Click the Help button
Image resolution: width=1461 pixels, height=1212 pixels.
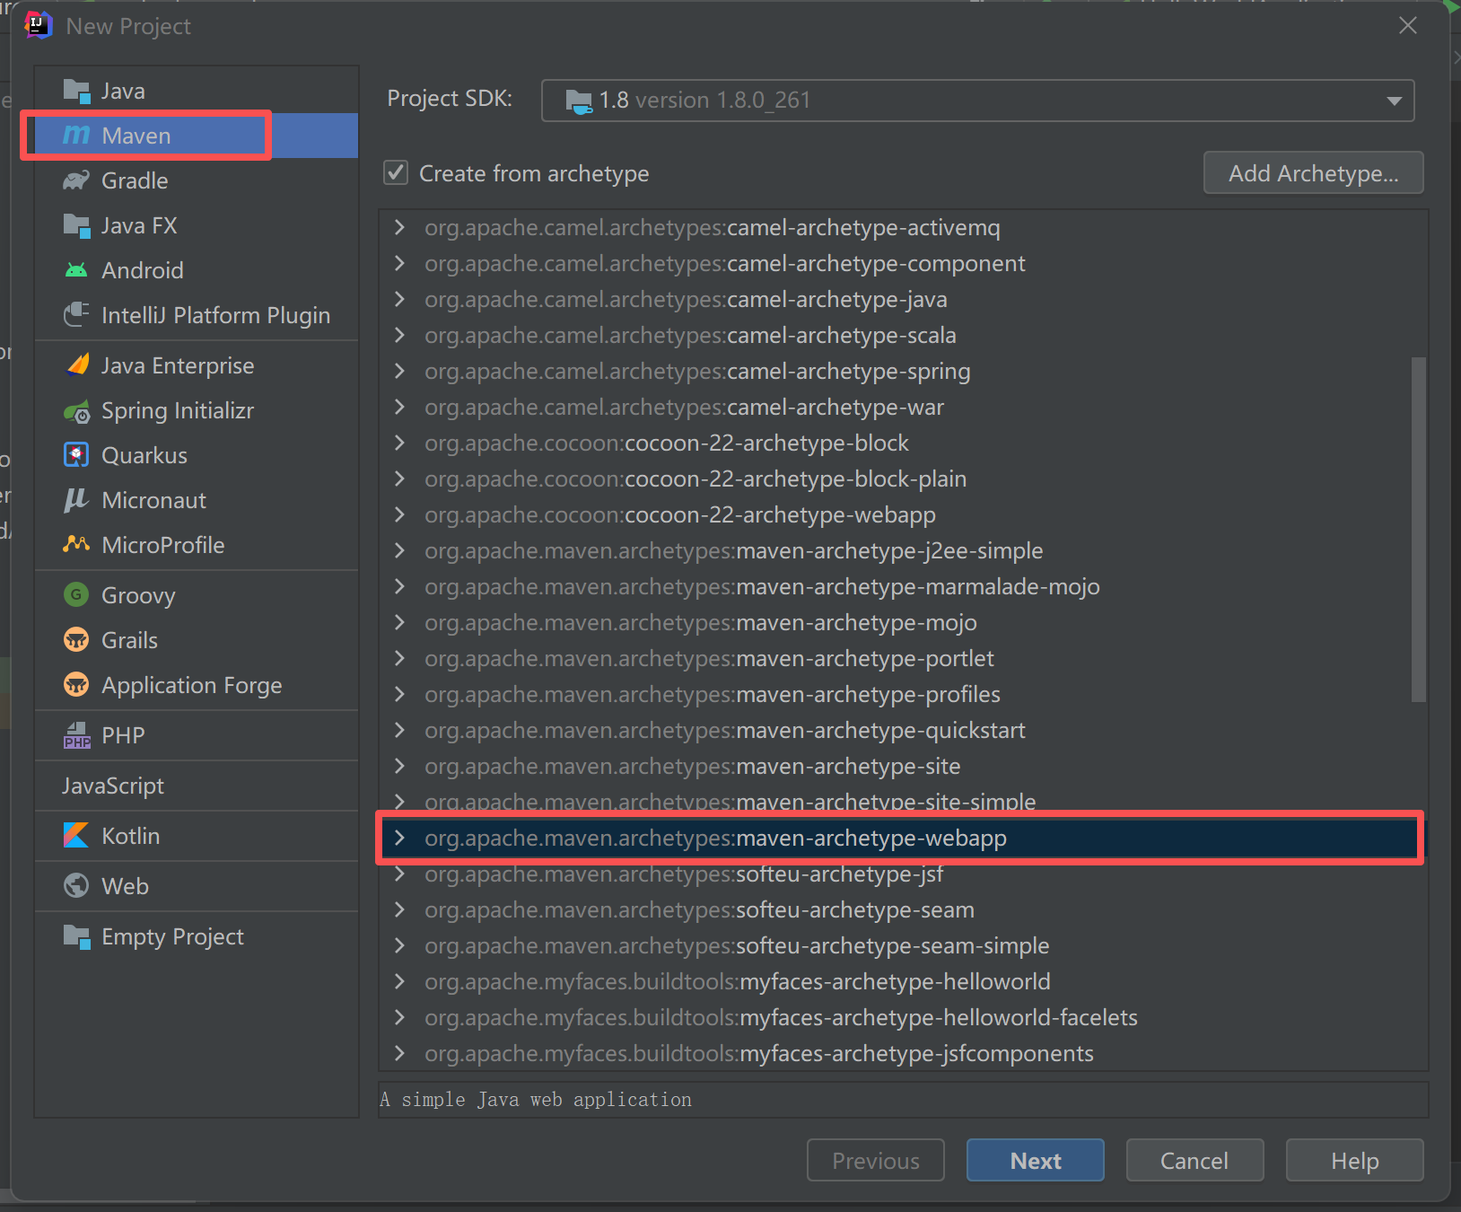pyautogui.click(x=1354, y=1161)
